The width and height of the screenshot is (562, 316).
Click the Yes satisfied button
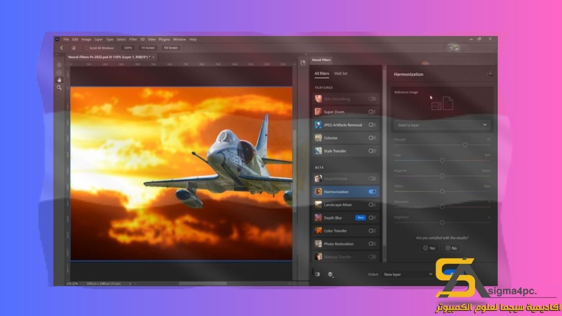coord(429,248)
